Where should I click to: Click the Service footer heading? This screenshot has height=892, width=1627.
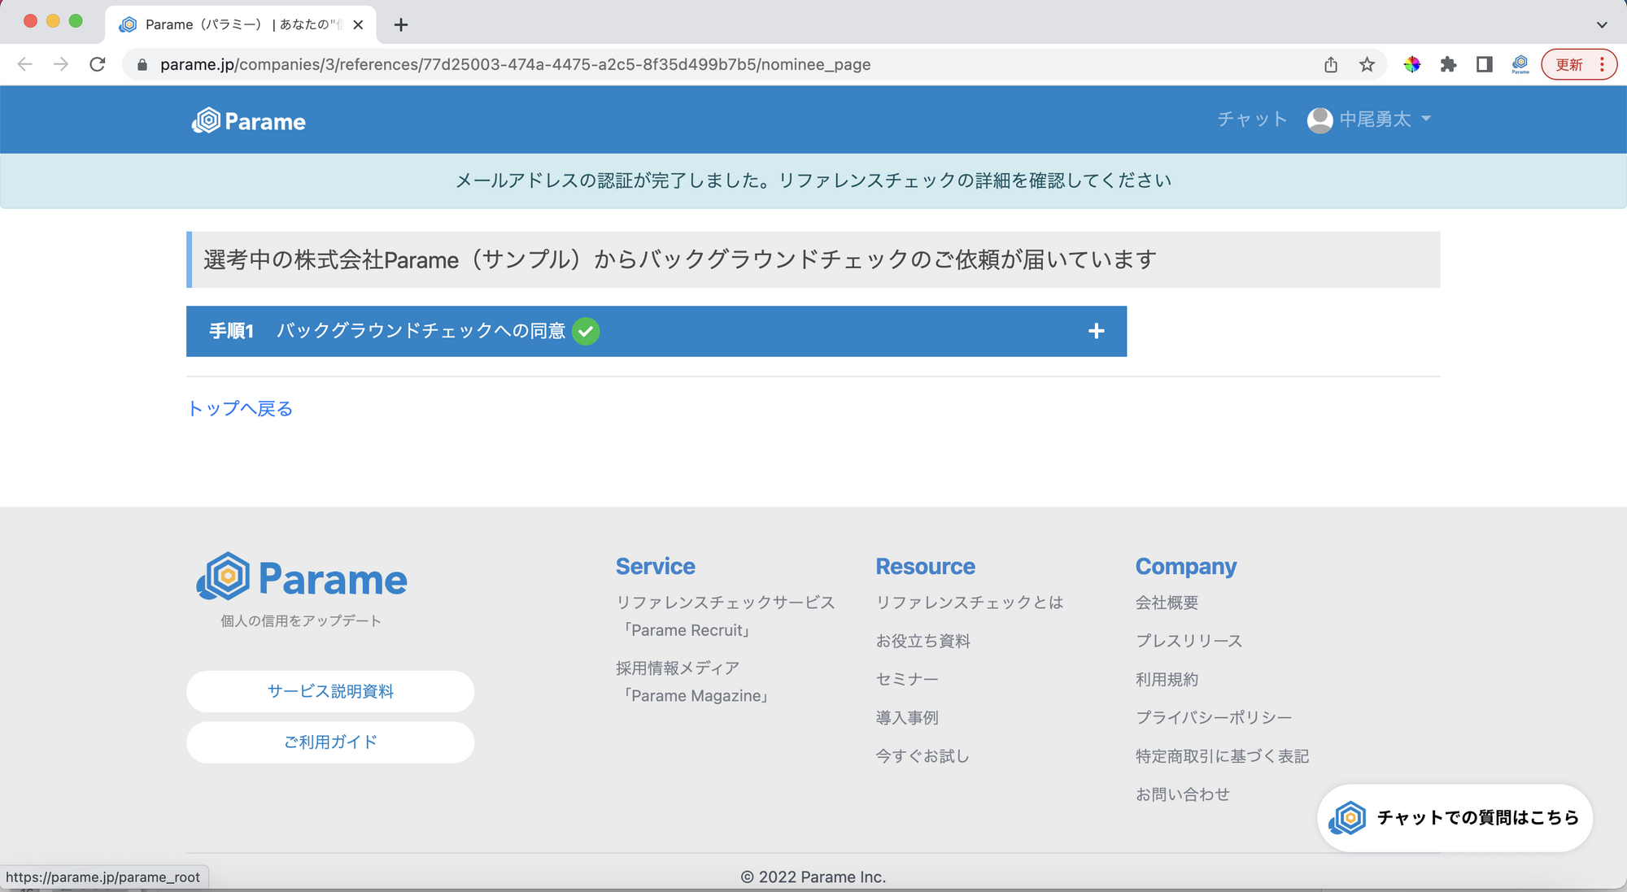(656, 566)
